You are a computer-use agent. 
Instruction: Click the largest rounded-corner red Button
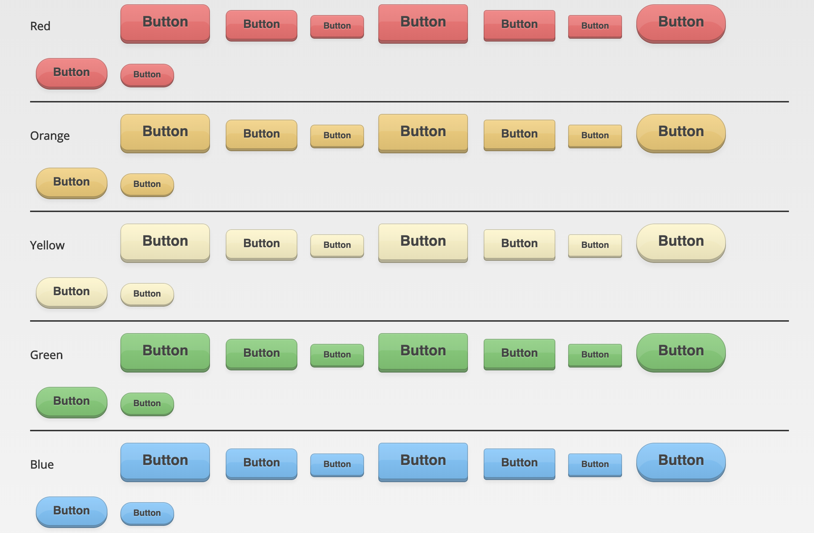pyautogui.click(x=165, y=24)
